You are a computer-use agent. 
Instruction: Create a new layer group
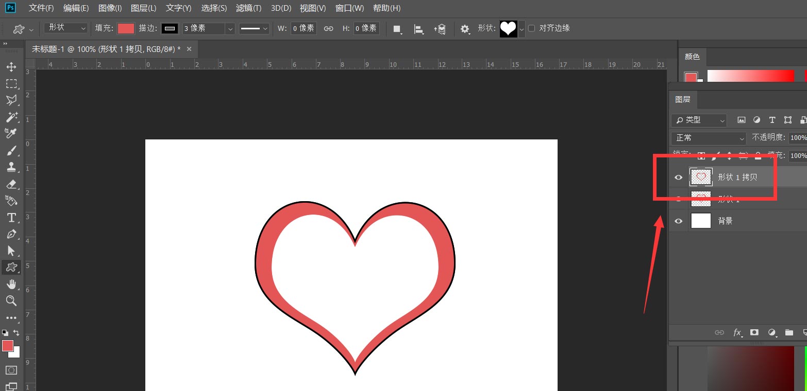789,332
